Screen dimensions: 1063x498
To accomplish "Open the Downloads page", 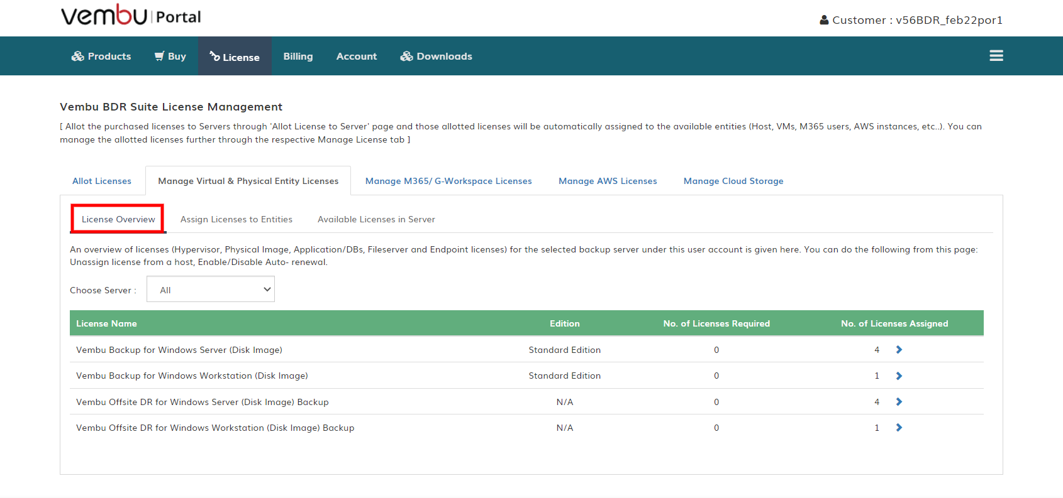I will 437,56.
